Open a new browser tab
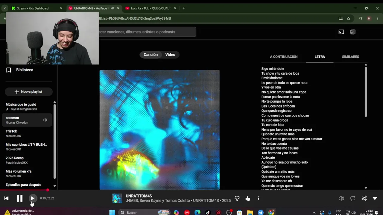The width and height of the screenshot is (383, 215). tap(184, 8)
